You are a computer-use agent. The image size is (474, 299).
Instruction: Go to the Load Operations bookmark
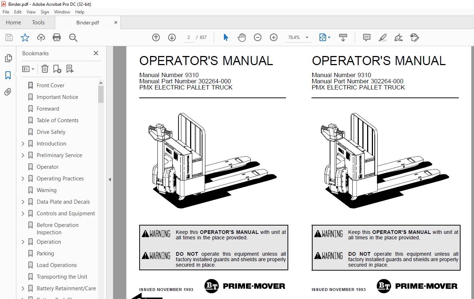click(57, 265)
